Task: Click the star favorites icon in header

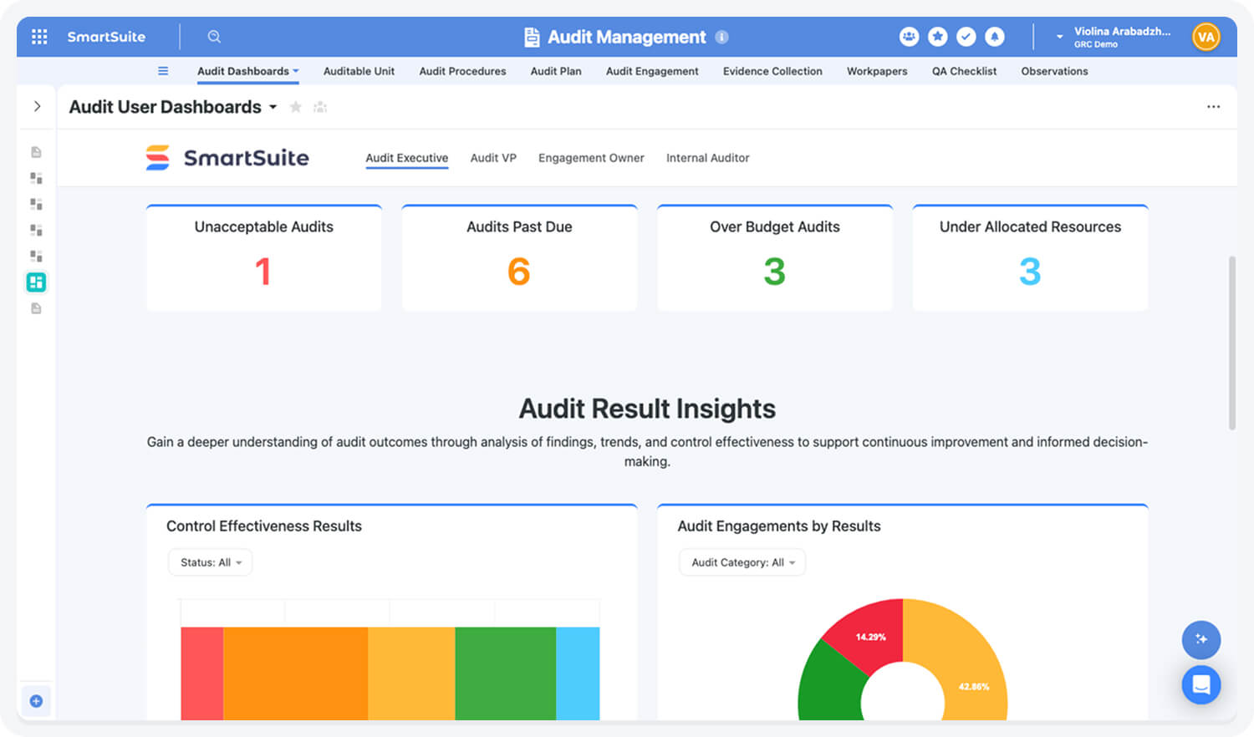Action: [x=937, y=37]
